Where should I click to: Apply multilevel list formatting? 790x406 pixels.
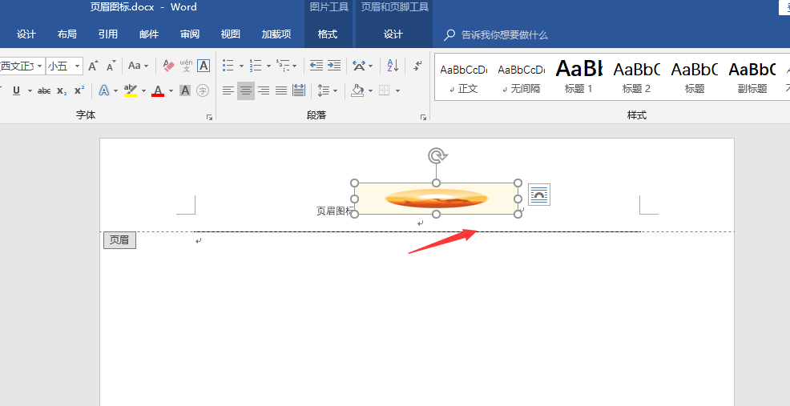click(x=283, y=66)
